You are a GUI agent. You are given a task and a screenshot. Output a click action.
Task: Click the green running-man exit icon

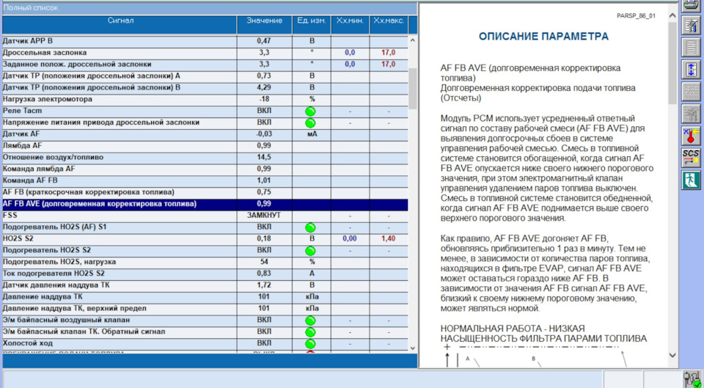tap(691, 180)
